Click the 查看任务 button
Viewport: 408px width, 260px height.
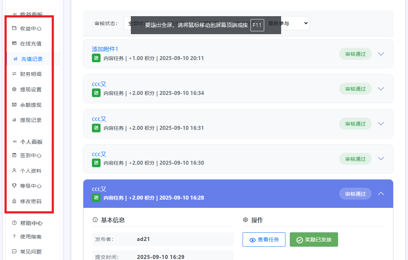pyautogui.click(x=264, y=239)
